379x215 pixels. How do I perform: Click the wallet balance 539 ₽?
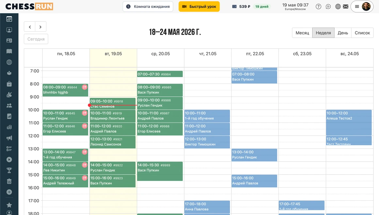[x=241, y=7]
